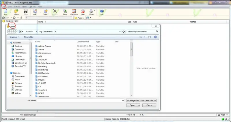231x122 pixels.
Task: Select Recorded TV in Favorites
Action: coord(20,66)
